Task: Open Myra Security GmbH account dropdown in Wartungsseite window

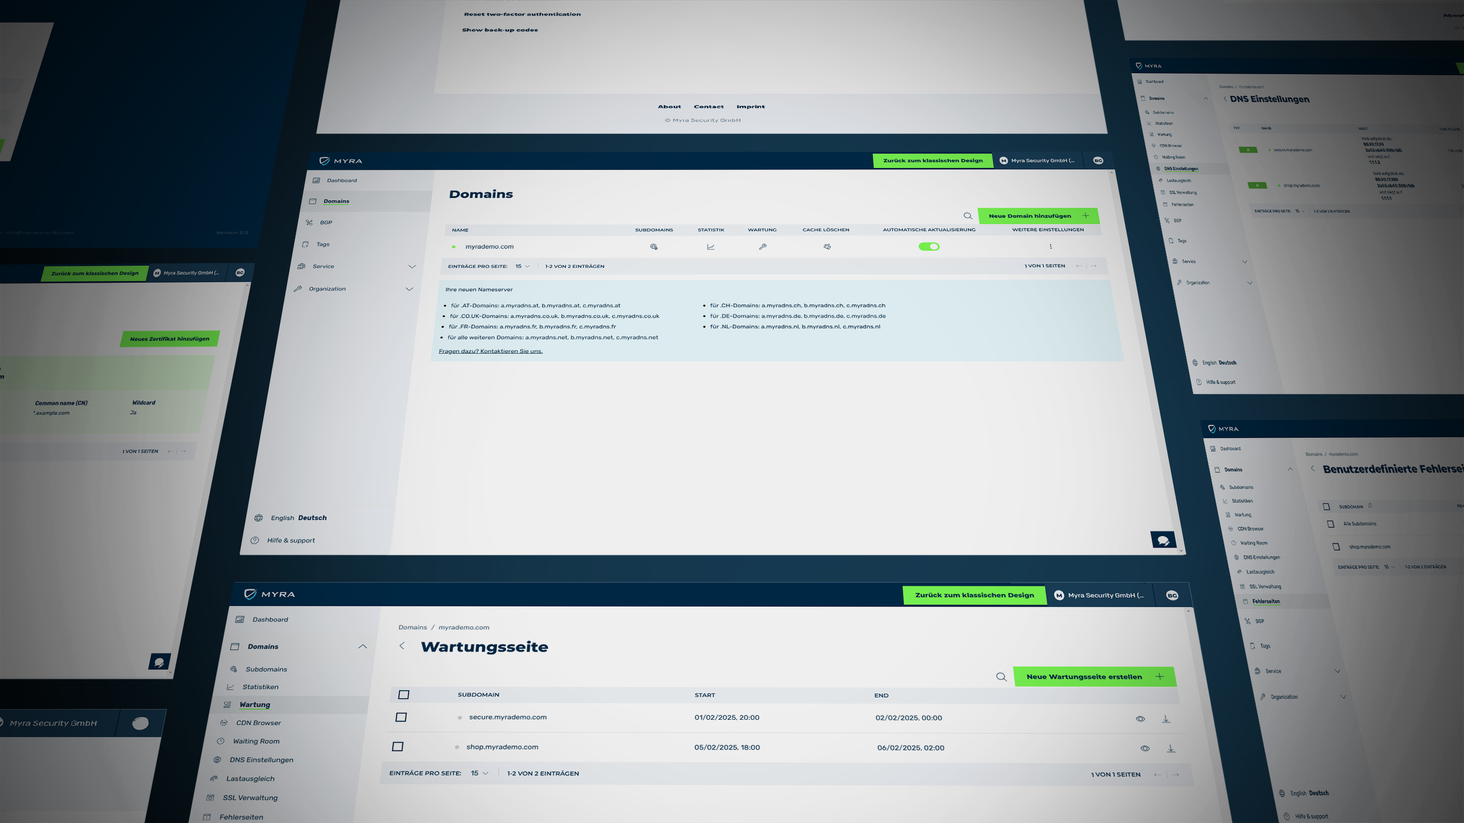Action: (1100, 595)
